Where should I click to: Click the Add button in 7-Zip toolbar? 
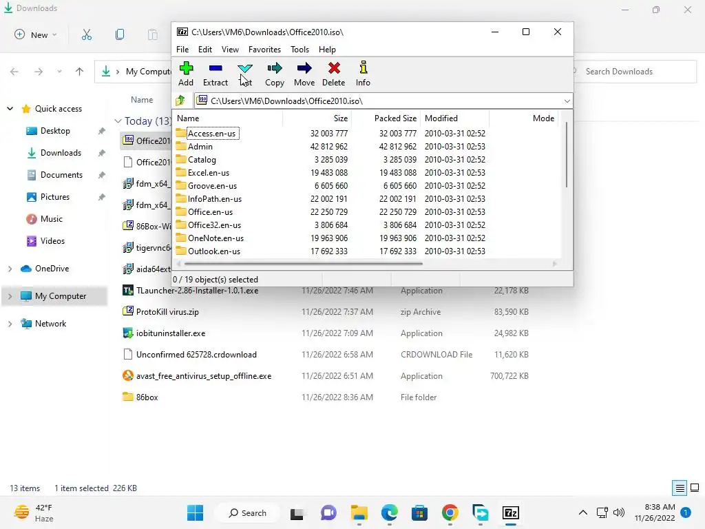tap(186, 74)
